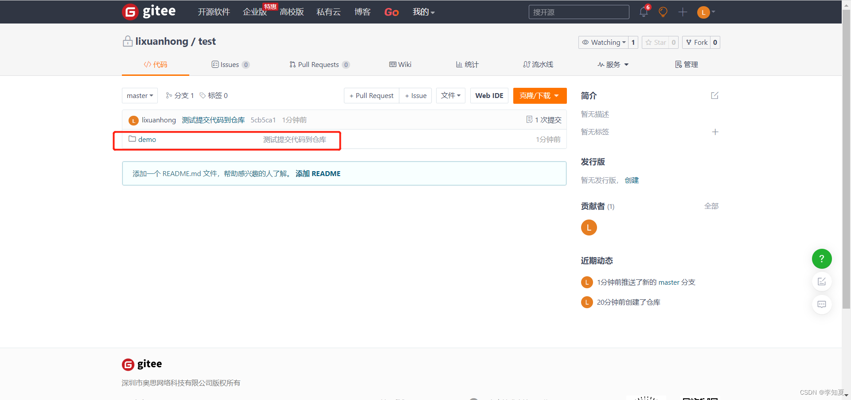Open the 克隆/下载 dropdown
This screenshot has height=400, width=851.
(x=540, y=95)
